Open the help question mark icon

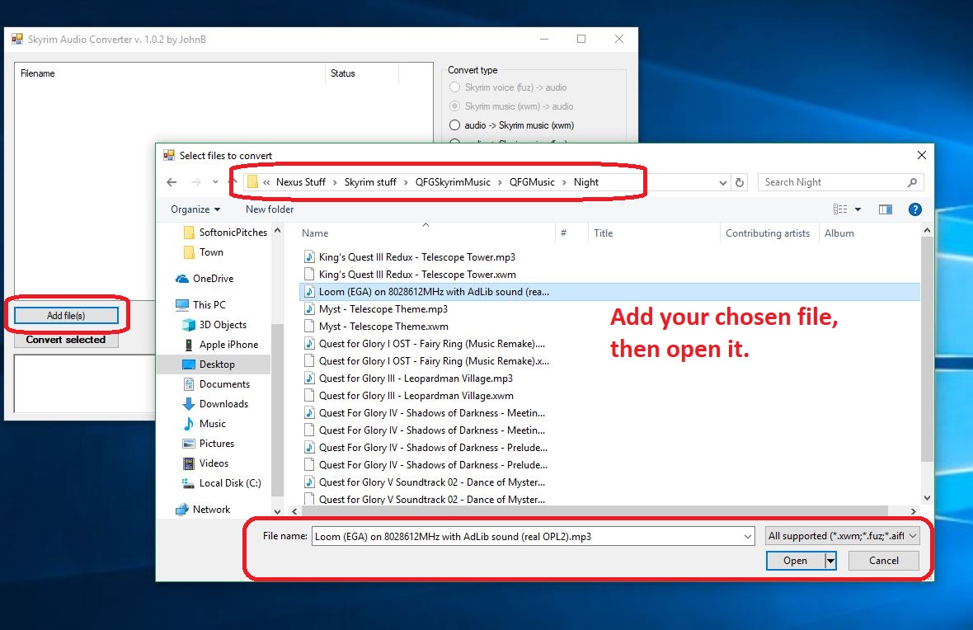[x=914, y=209]
